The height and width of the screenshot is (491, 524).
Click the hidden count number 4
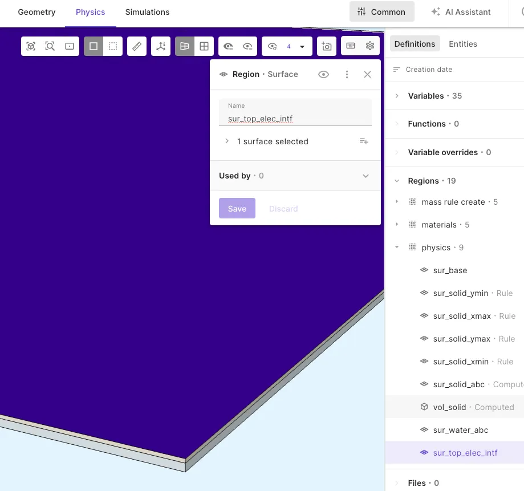(289, 46)
